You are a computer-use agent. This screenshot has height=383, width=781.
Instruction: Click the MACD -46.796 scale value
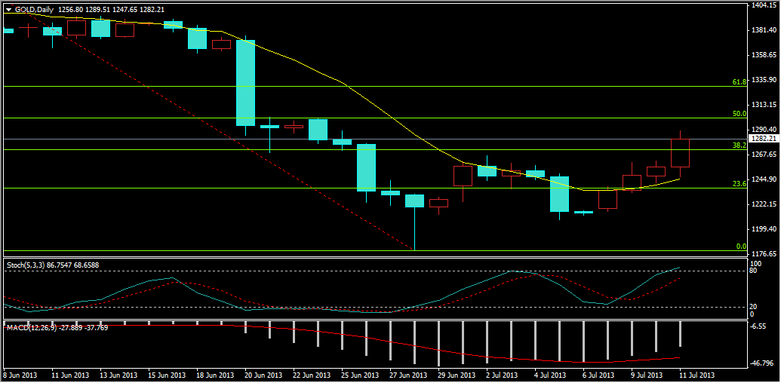[x=763, y=363]
